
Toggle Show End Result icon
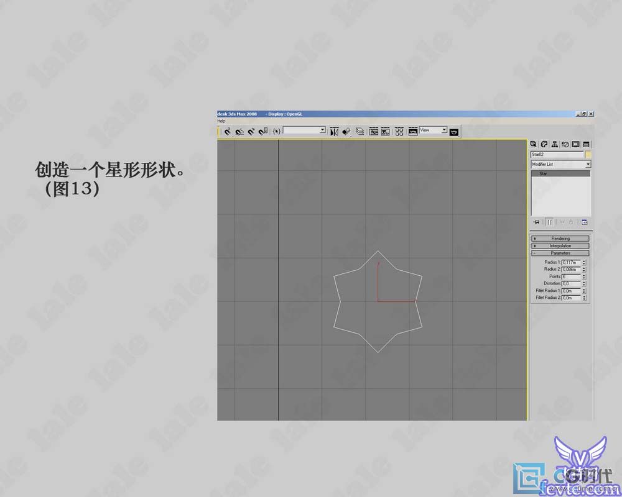[549, 222]
